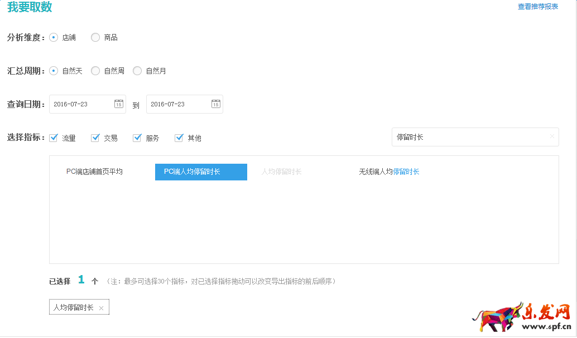Choose 自然月 as the summary period
This screenshot has width=577, height=338.
click(x=137, y=71)
